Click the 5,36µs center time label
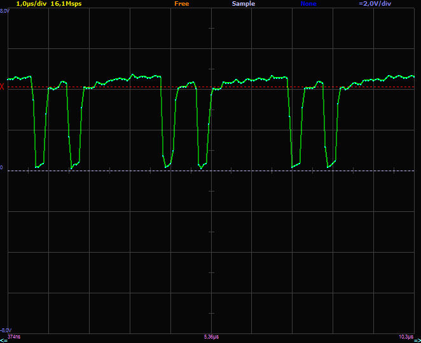The width and height of the screenshot is (421, 343). (x=211, y=336)
